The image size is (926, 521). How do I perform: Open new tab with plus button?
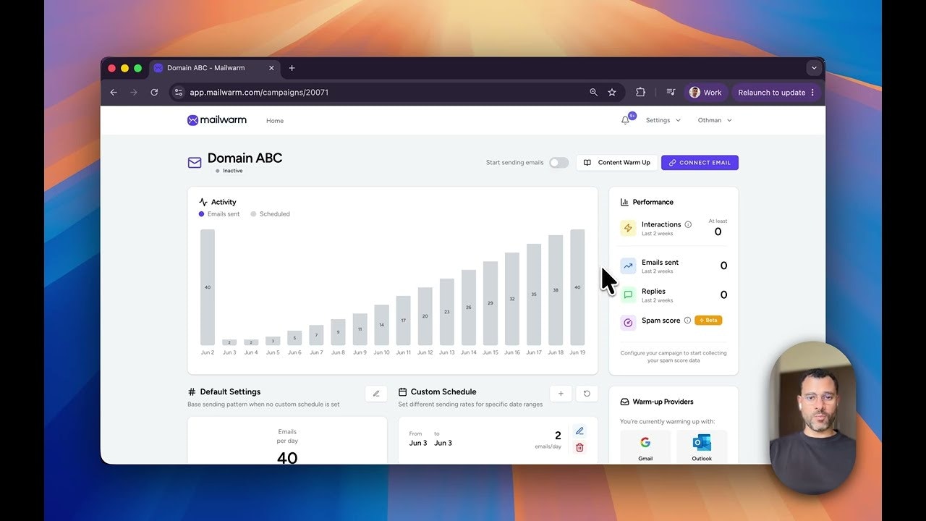[x=292, y=68]
